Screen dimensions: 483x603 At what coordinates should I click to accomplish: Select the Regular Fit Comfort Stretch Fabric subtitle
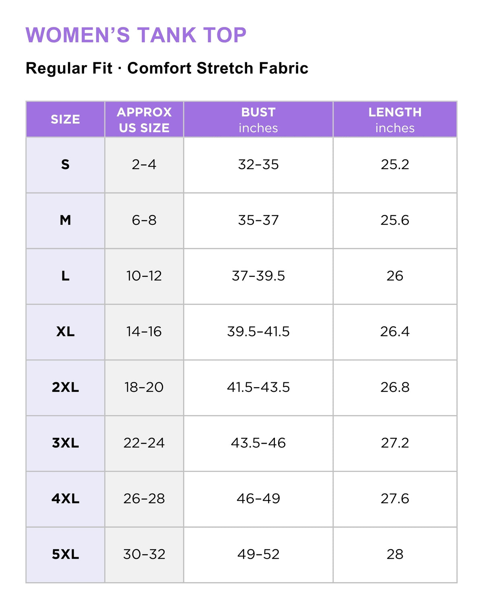(167, 68)
